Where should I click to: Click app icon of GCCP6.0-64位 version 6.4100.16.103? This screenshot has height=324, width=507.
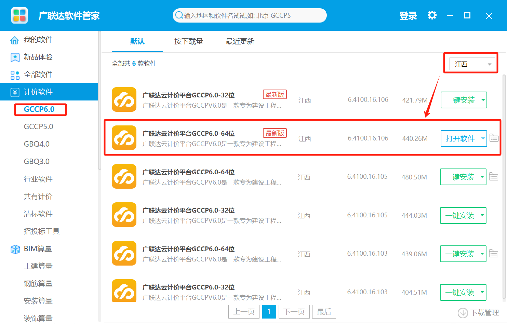tap(124, 253)
